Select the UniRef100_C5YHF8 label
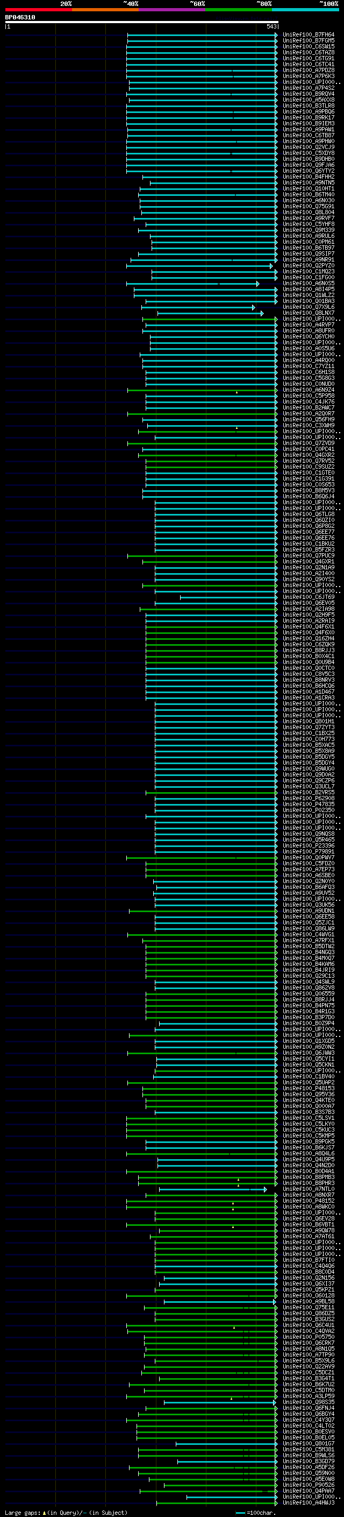Screen dimensions: 344x1517 point(309,224)
